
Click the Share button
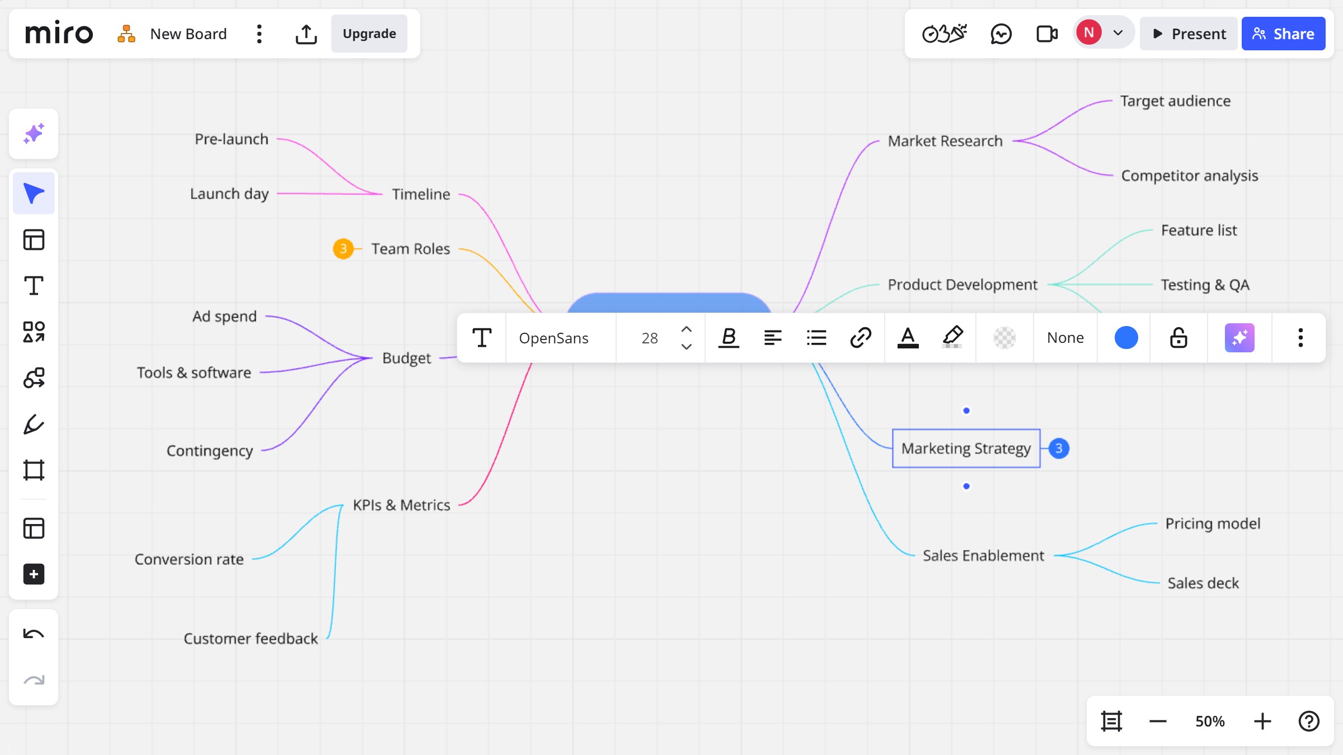1283,34
